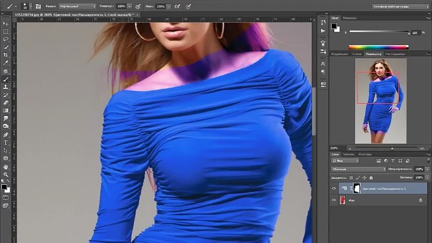Hide the Фон background layer
This screenshot has height=243, width=432.
pyautogui.click(x=334, y=201)
